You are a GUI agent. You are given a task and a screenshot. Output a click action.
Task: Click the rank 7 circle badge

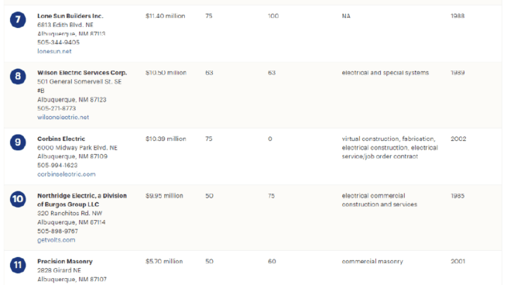(18, 19)
